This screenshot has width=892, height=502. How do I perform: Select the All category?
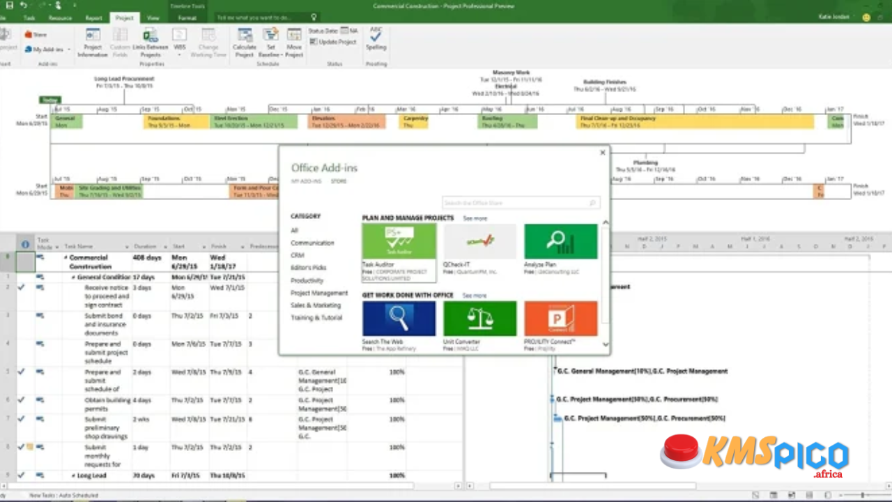[x=294, y=230]
